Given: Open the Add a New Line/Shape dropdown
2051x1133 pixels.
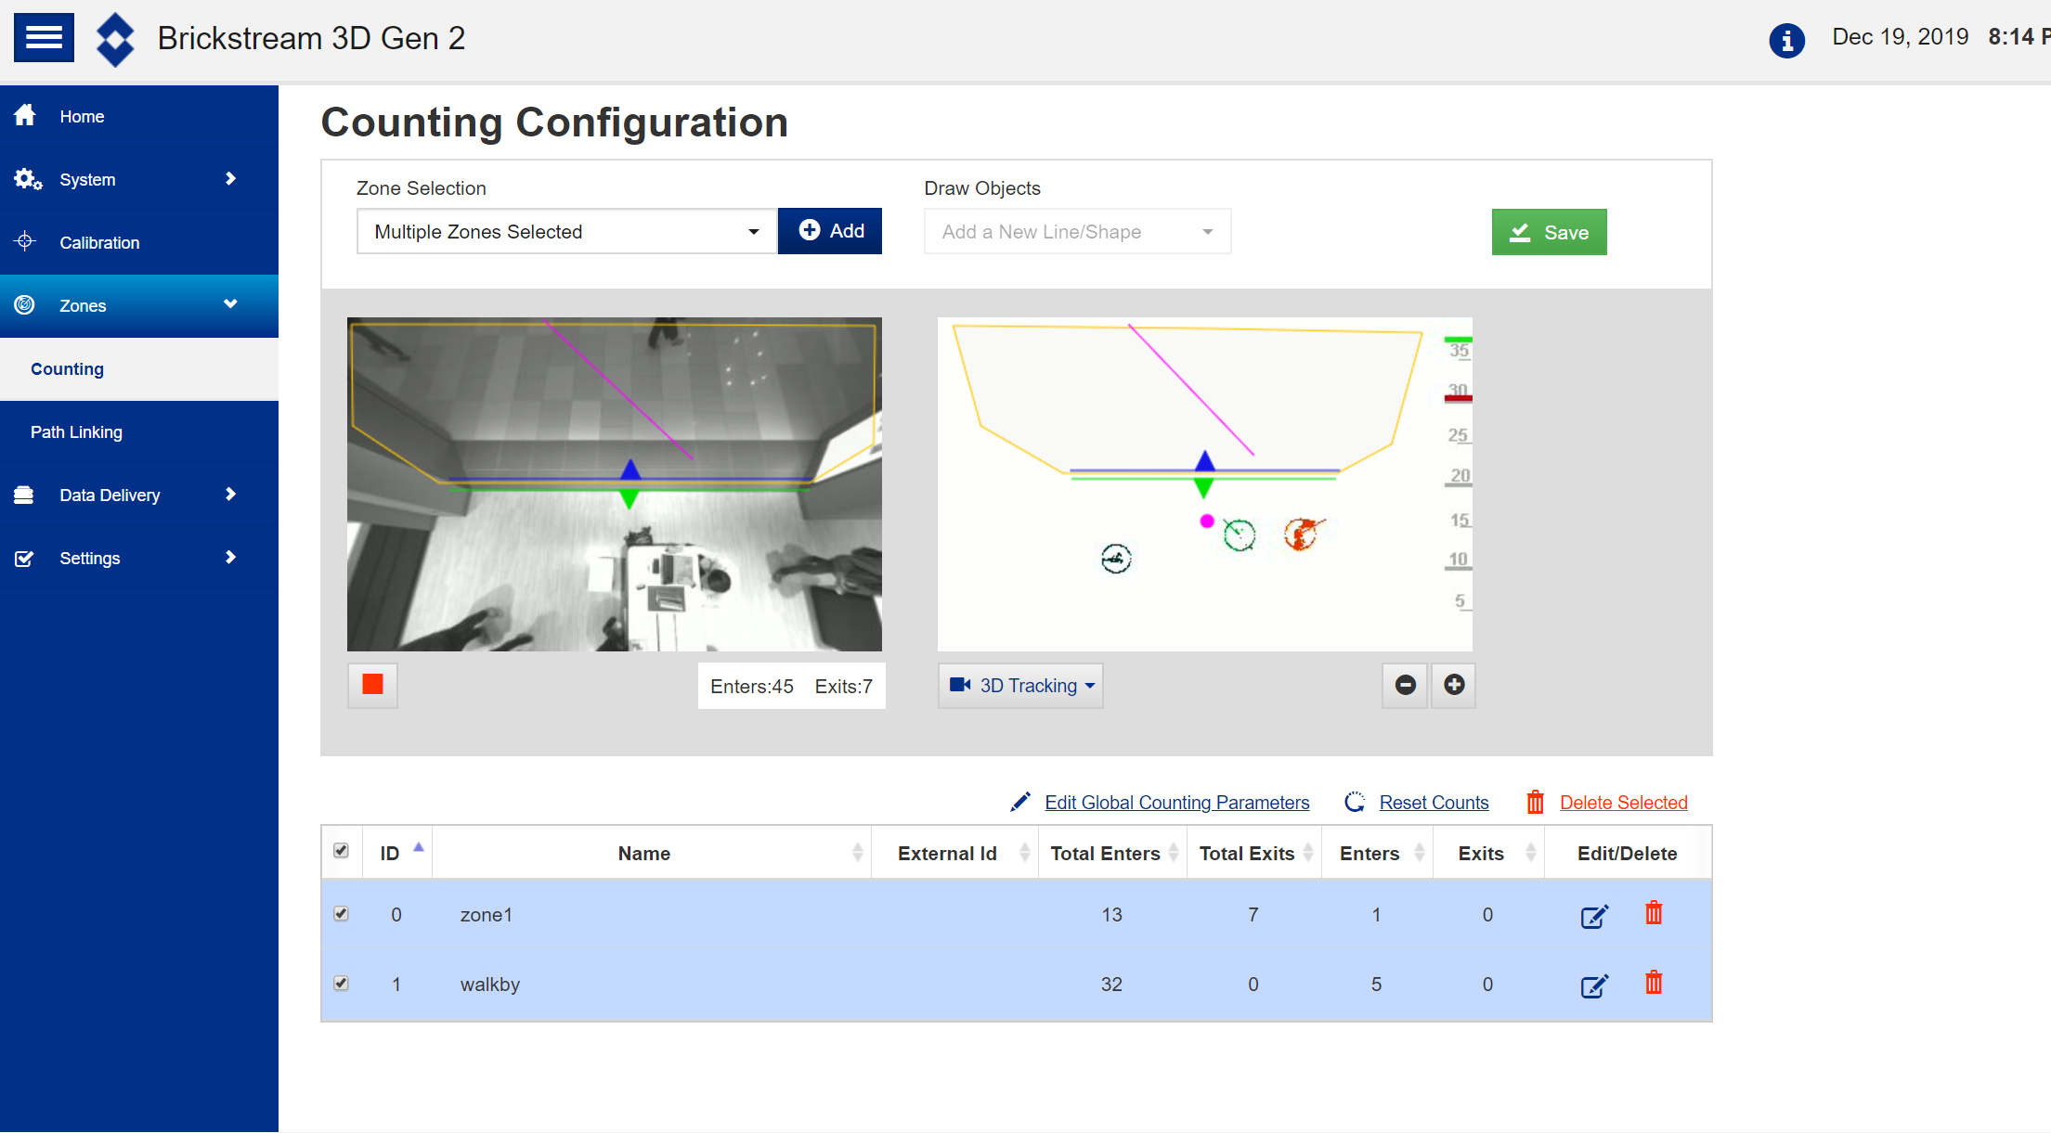Looking at the screenshot, I should [1077, 232].
